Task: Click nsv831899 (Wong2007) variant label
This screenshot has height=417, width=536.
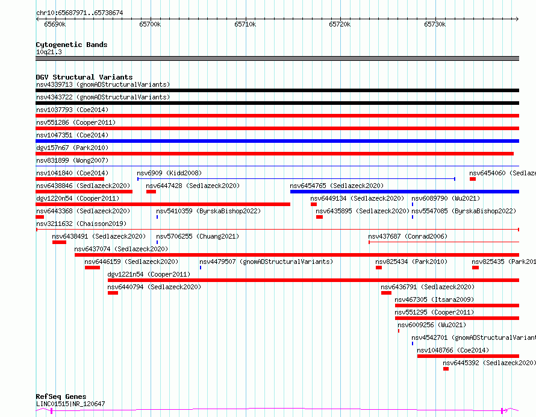Action: coord(72,160)
